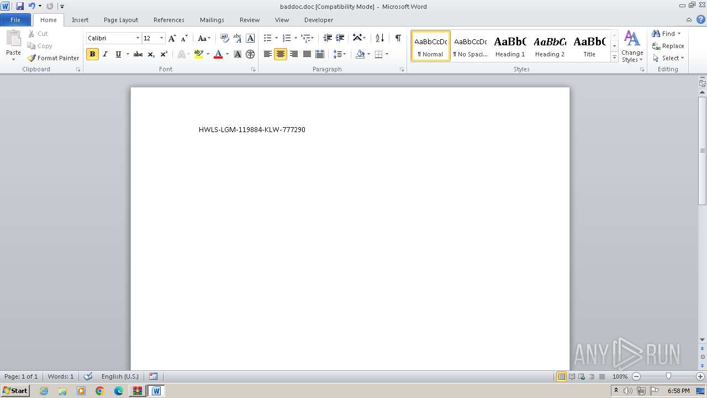Open the bullets list dropdown arrow
707x398 pixels.
[x=277, y=38]
